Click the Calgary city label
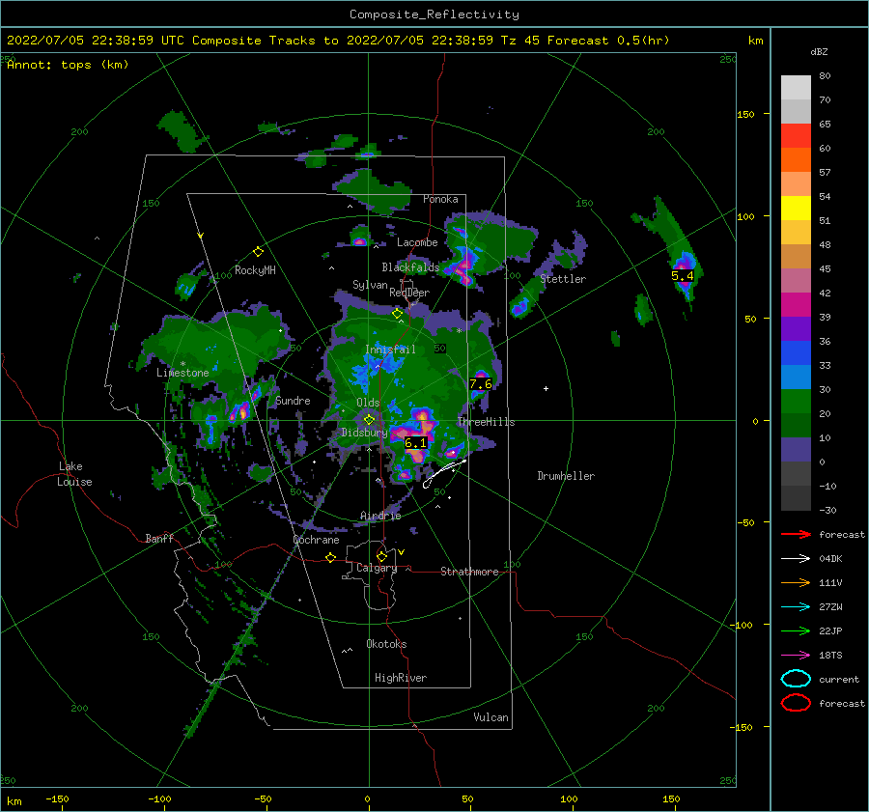869x812 pixels. coord(377,568)
